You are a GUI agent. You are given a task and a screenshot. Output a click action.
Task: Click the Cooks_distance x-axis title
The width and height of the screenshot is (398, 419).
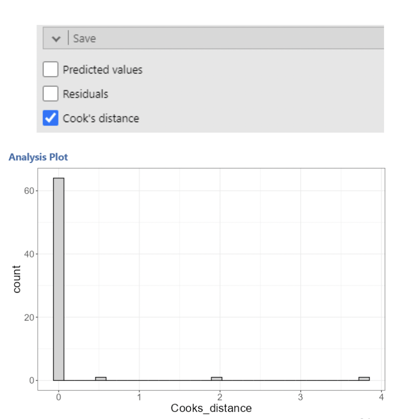[x=211, y=408]
